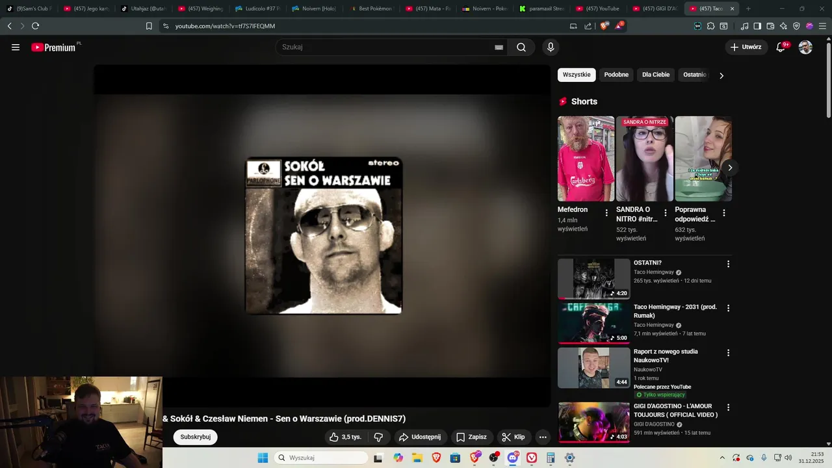This screenshot has height=468, width=832.
Task: Open options menu for the Mefedron short
Action: pos(606,213)
